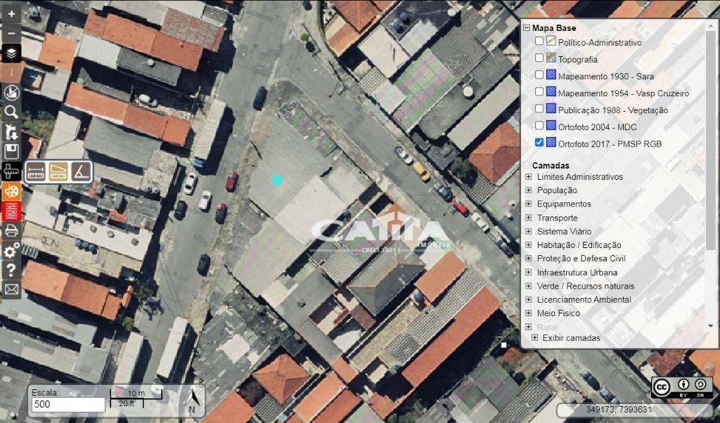This screenshot has width=720, height=423.
Task: Enable the Topografia base map checkbox
Action: tap(539, 58)
